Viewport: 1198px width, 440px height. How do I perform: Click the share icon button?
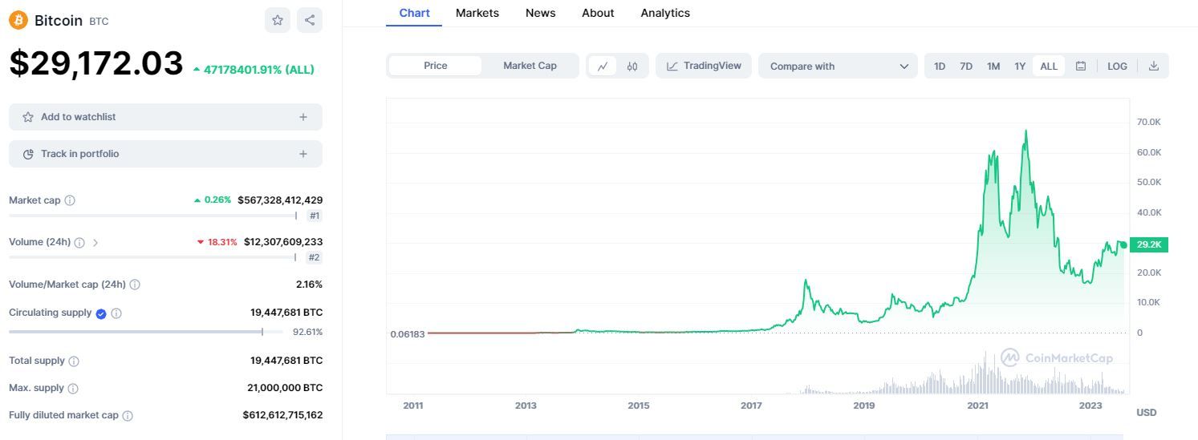click(x=310, y=20)
